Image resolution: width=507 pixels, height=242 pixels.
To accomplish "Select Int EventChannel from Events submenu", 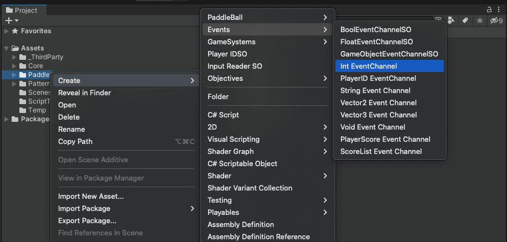I will point(369,66).
